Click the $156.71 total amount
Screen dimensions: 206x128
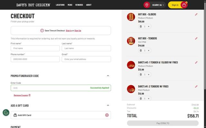coord(193,116)
